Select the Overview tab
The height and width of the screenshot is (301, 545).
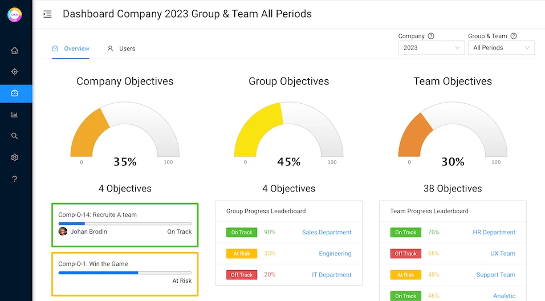71,48
